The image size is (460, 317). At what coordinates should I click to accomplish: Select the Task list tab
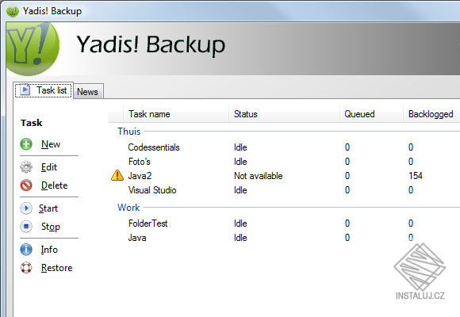(x=44, y=90)
